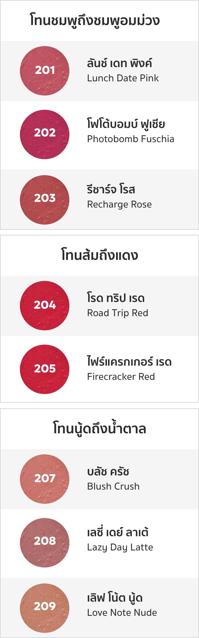Click the โทนส้มถึงแดง section heading
Screen dimensions: 199x638
pyautogui.click(x=100, y=255)
